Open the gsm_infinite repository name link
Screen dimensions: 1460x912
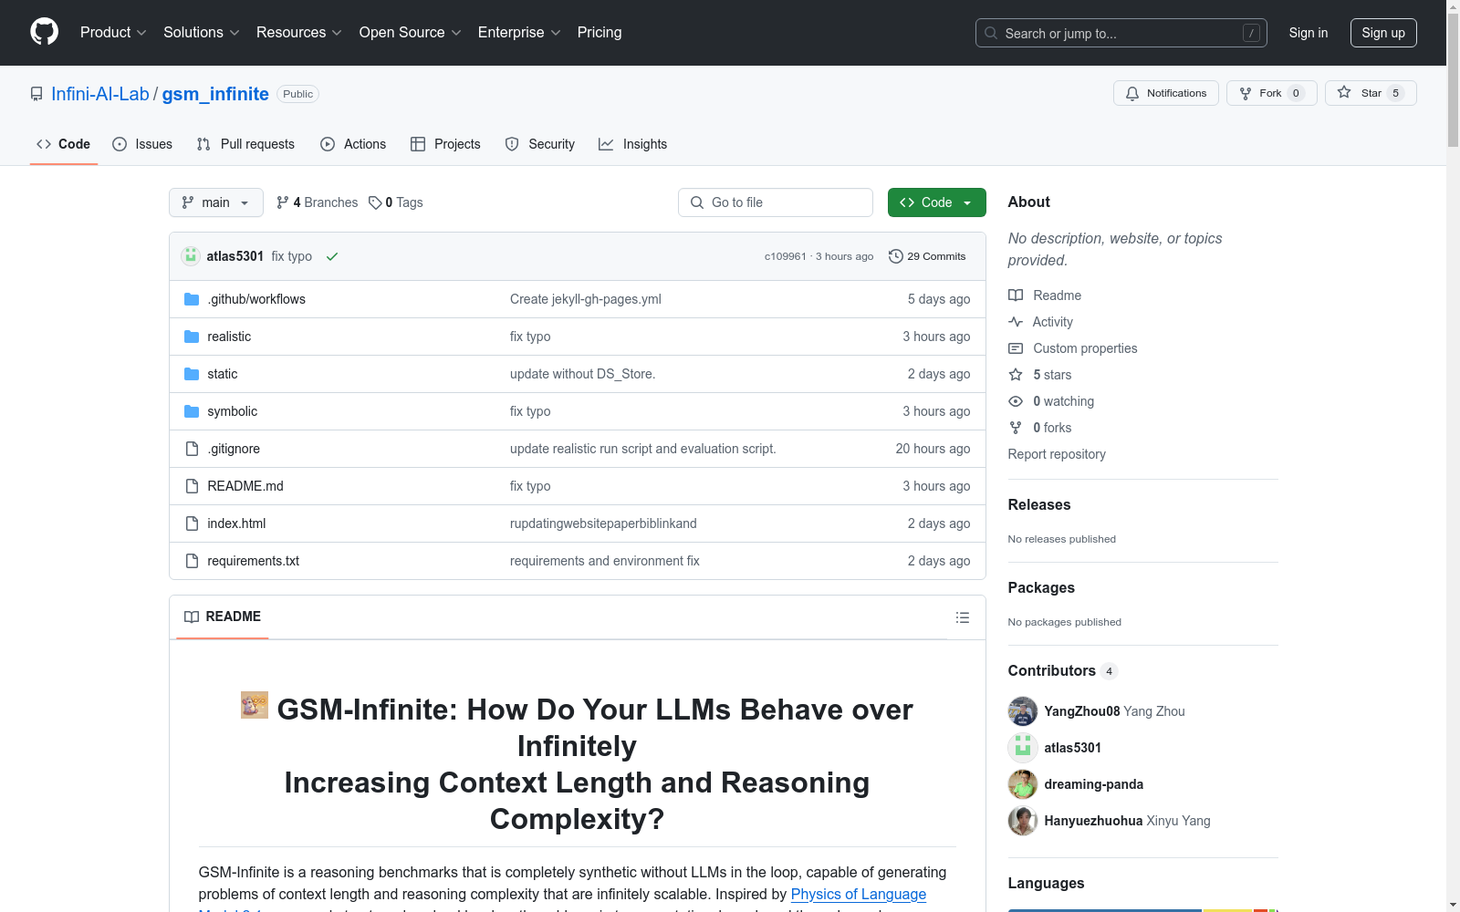pyautogui.click(x=215, y=94)
